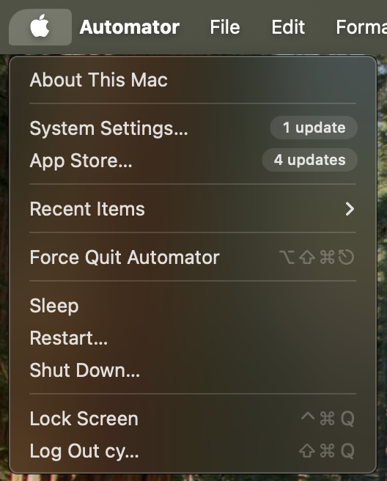Choose Restart from the menu
Screen dimensions: 387x481
click(193, 338)
